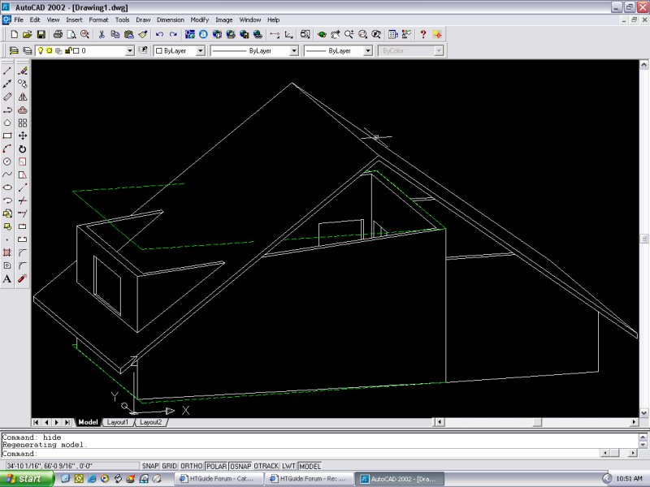The width and height of the screenshot is (650, 487).
Task: Click the vertical scrollbar thumb of drawing
Action: point(643,239)
